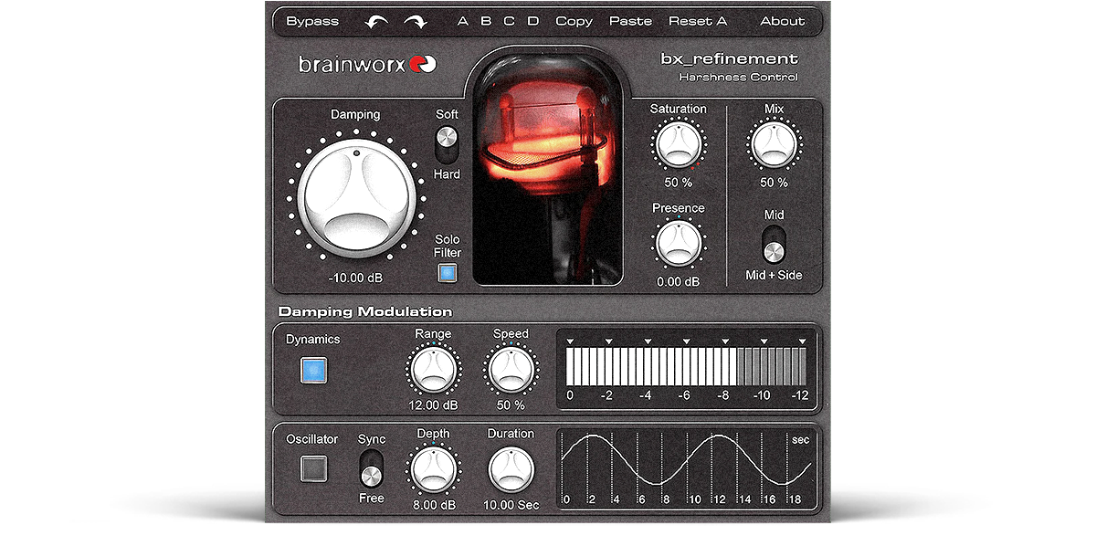Click the Bypass button
This screenshot has height=546, width=1096.
311,19
